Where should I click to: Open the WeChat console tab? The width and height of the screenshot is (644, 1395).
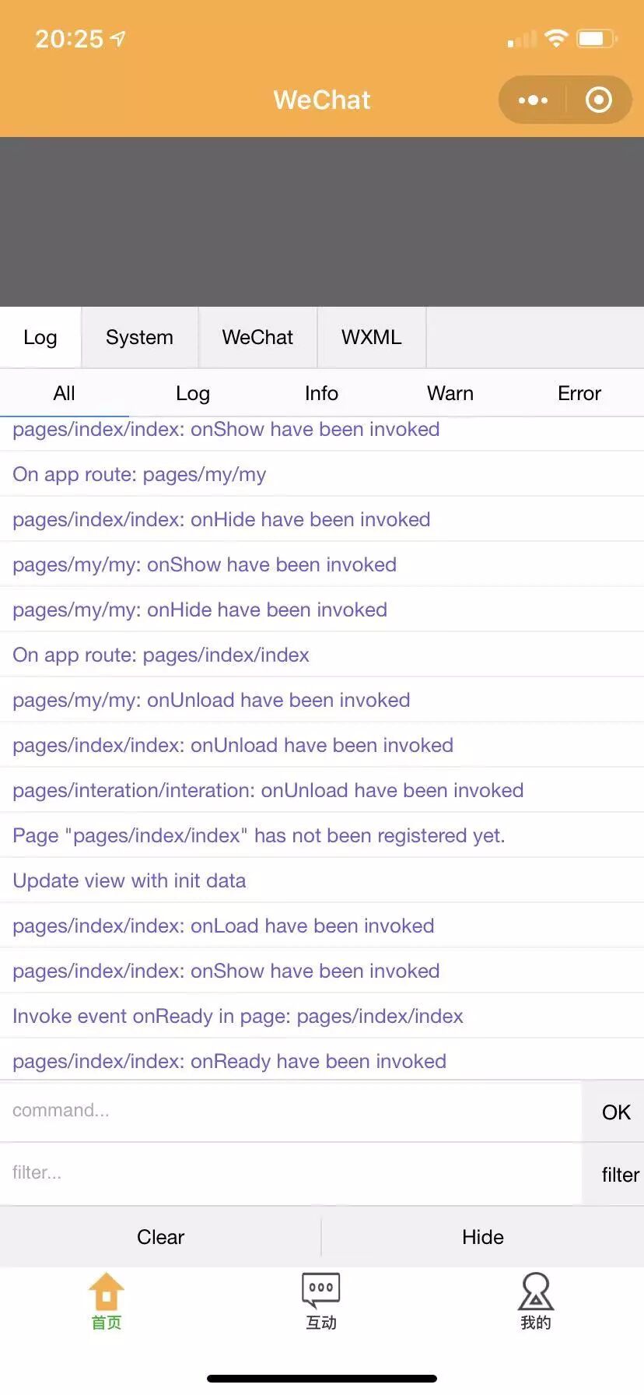257,337
